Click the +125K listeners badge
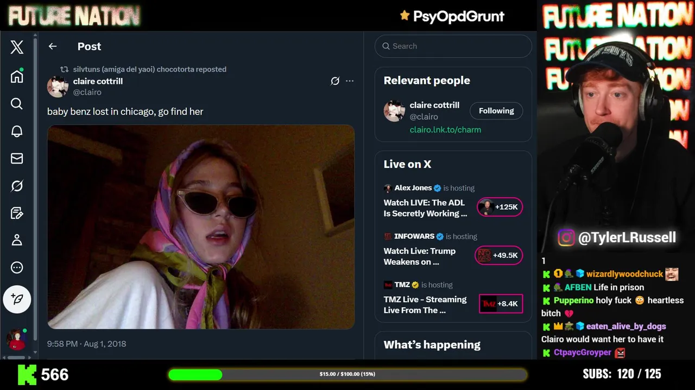 500,207
